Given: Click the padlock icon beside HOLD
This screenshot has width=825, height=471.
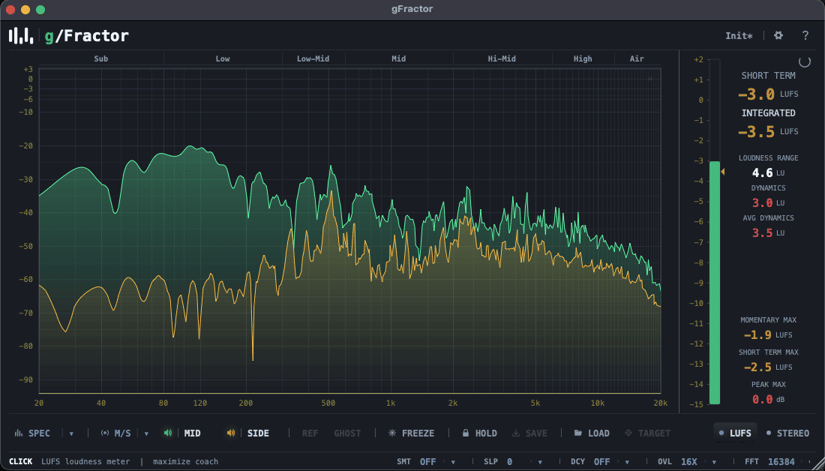Looking at the screenshot, I should (x=466, y=433).
